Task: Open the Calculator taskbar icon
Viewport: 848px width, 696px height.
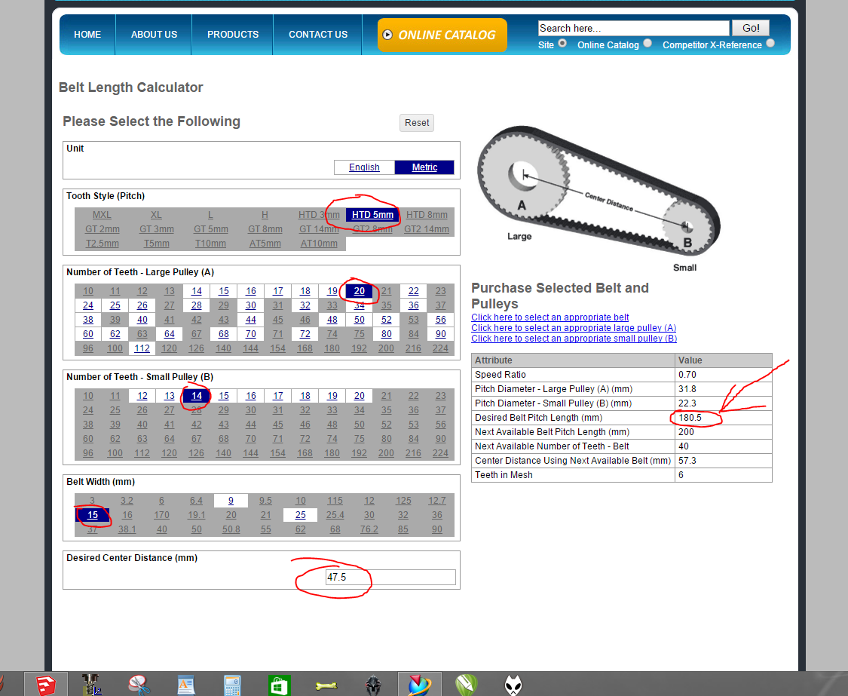Action: point(233,685)
